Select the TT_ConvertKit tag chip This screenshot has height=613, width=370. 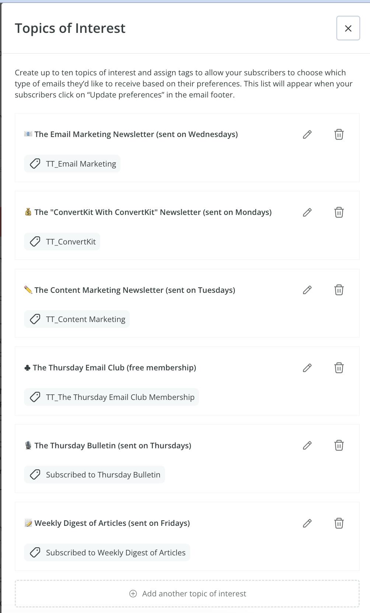click(x=62, y=242)
